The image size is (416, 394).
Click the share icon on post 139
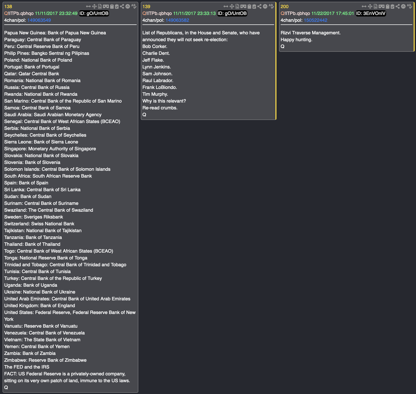(x=259, y=6)
